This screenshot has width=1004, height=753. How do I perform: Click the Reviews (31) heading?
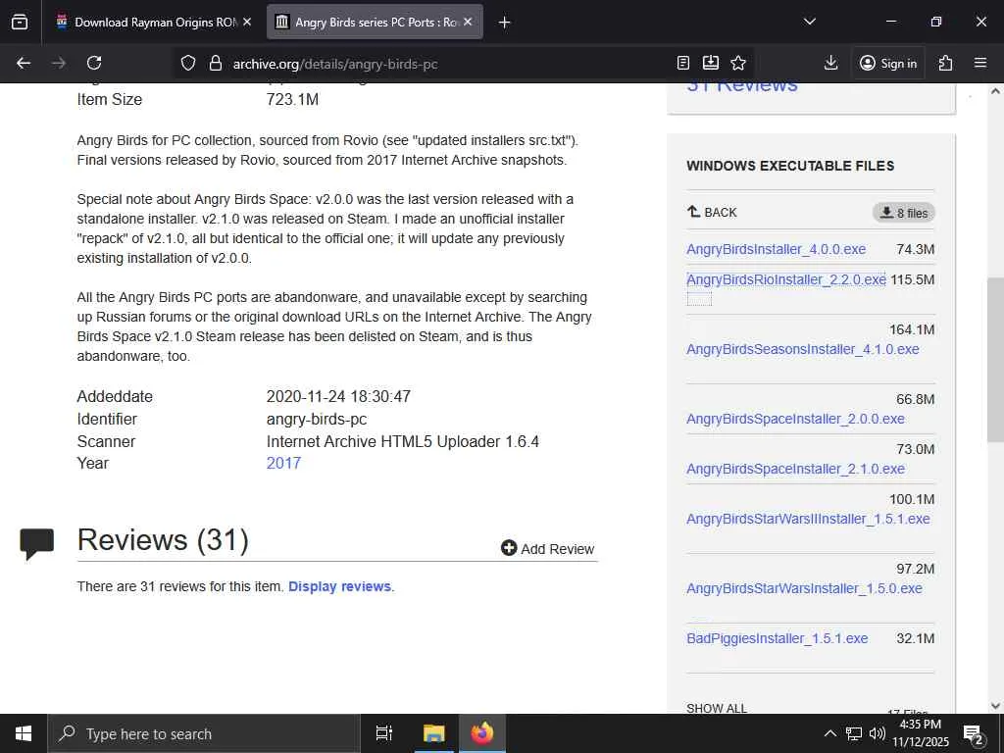pos(163,540)
